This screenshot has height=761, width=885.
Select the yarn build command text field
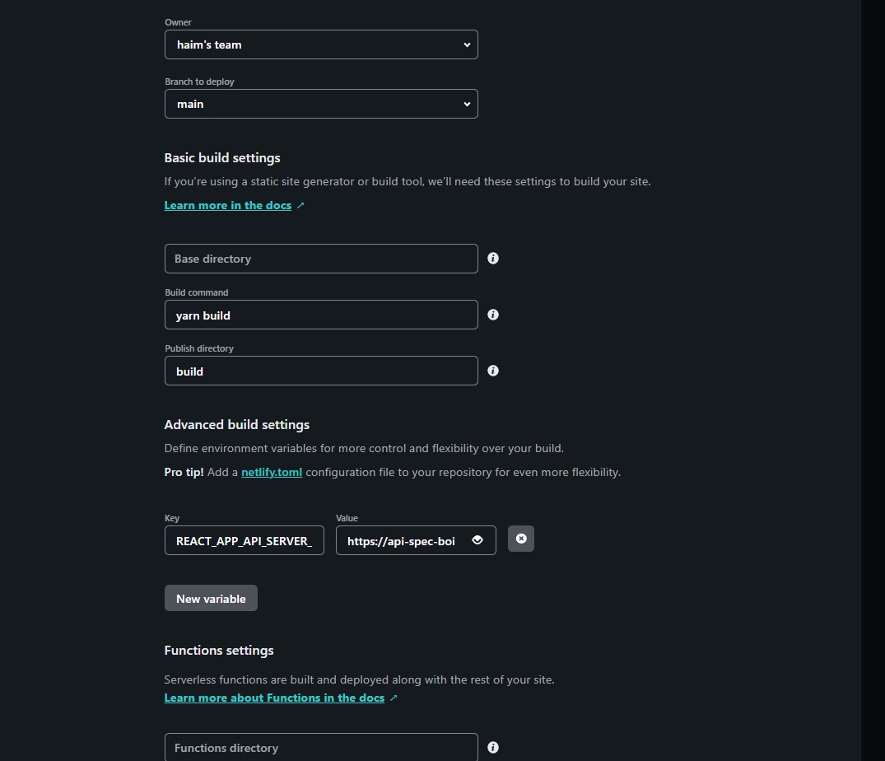(321, 315)
